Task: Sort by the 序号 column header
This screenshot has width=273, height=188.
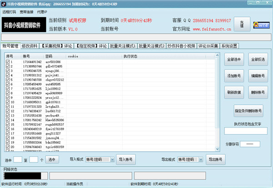Action: pyautogui.click(x=10, y=56)
